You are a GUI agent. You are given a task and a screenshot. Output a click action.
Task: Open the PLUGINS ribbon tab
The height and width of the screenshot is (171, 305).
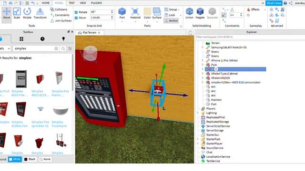[x=96, y=3]
